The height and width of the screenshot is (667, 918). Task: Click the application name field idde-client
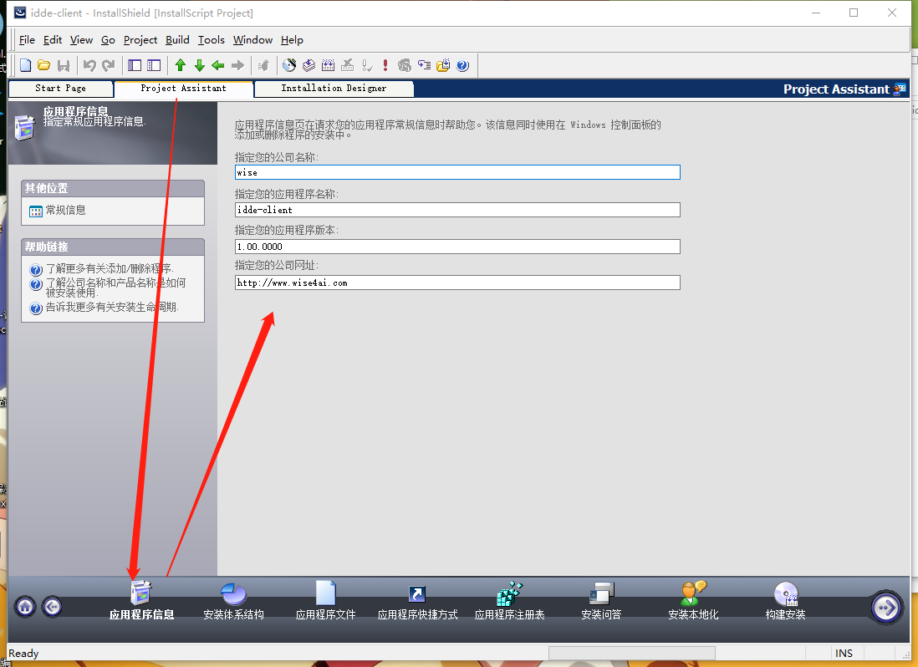pos(457,210)
